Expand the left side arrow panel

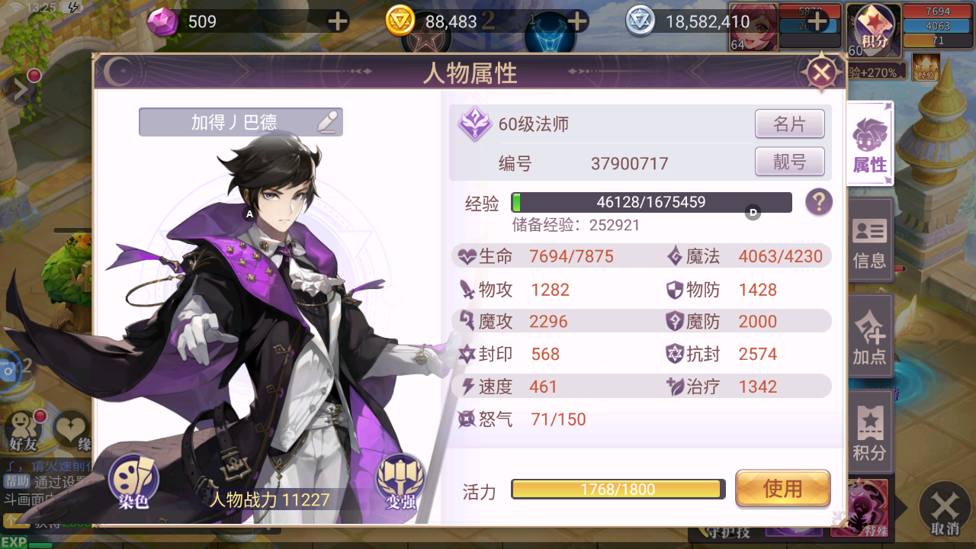18,90
